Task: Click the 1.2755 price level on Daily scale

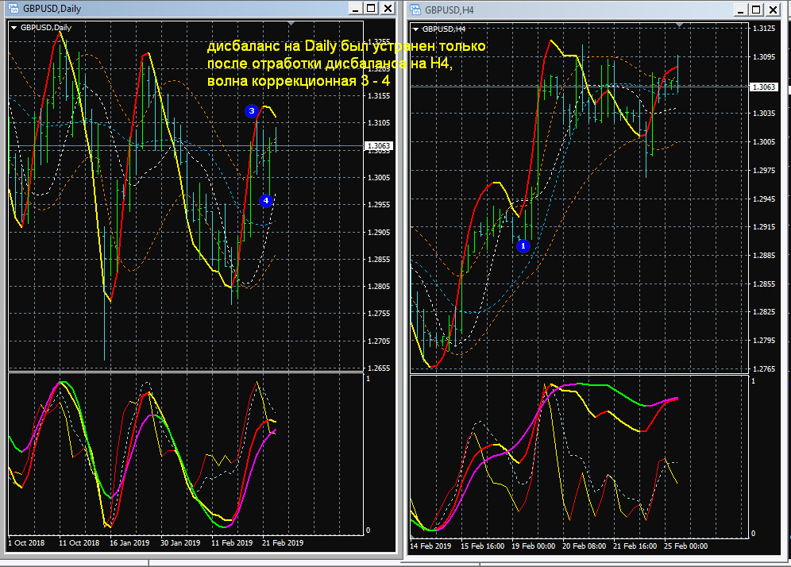Action: coord(379,314)
